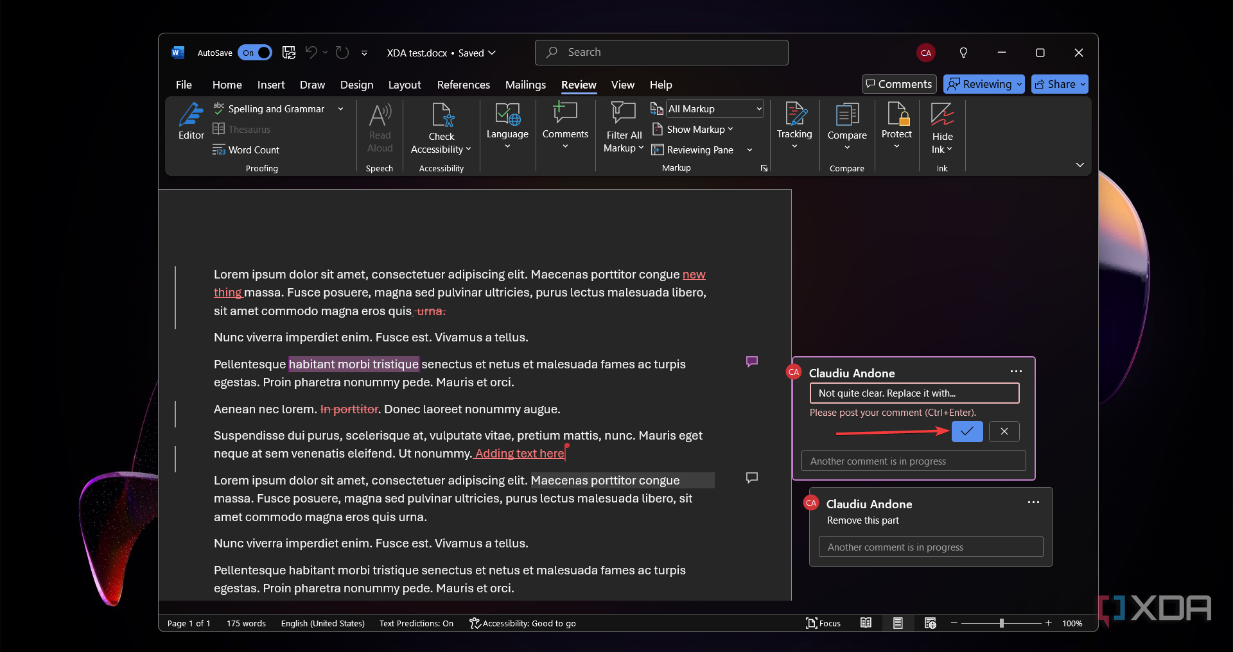Screen dimensions: 1233x652
Task: Click the 'Not quite clear. Replace it with...' comment box
Action: (914, 393)
